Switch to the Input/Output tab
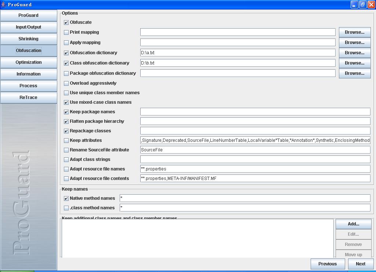The image size is (376, 272). (29, 27)
